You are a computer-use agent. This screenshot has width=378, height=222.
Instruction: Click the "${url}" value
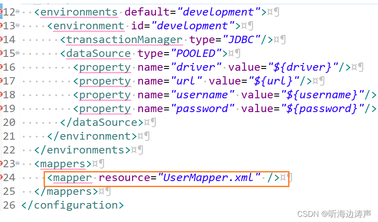pos(274,81)
